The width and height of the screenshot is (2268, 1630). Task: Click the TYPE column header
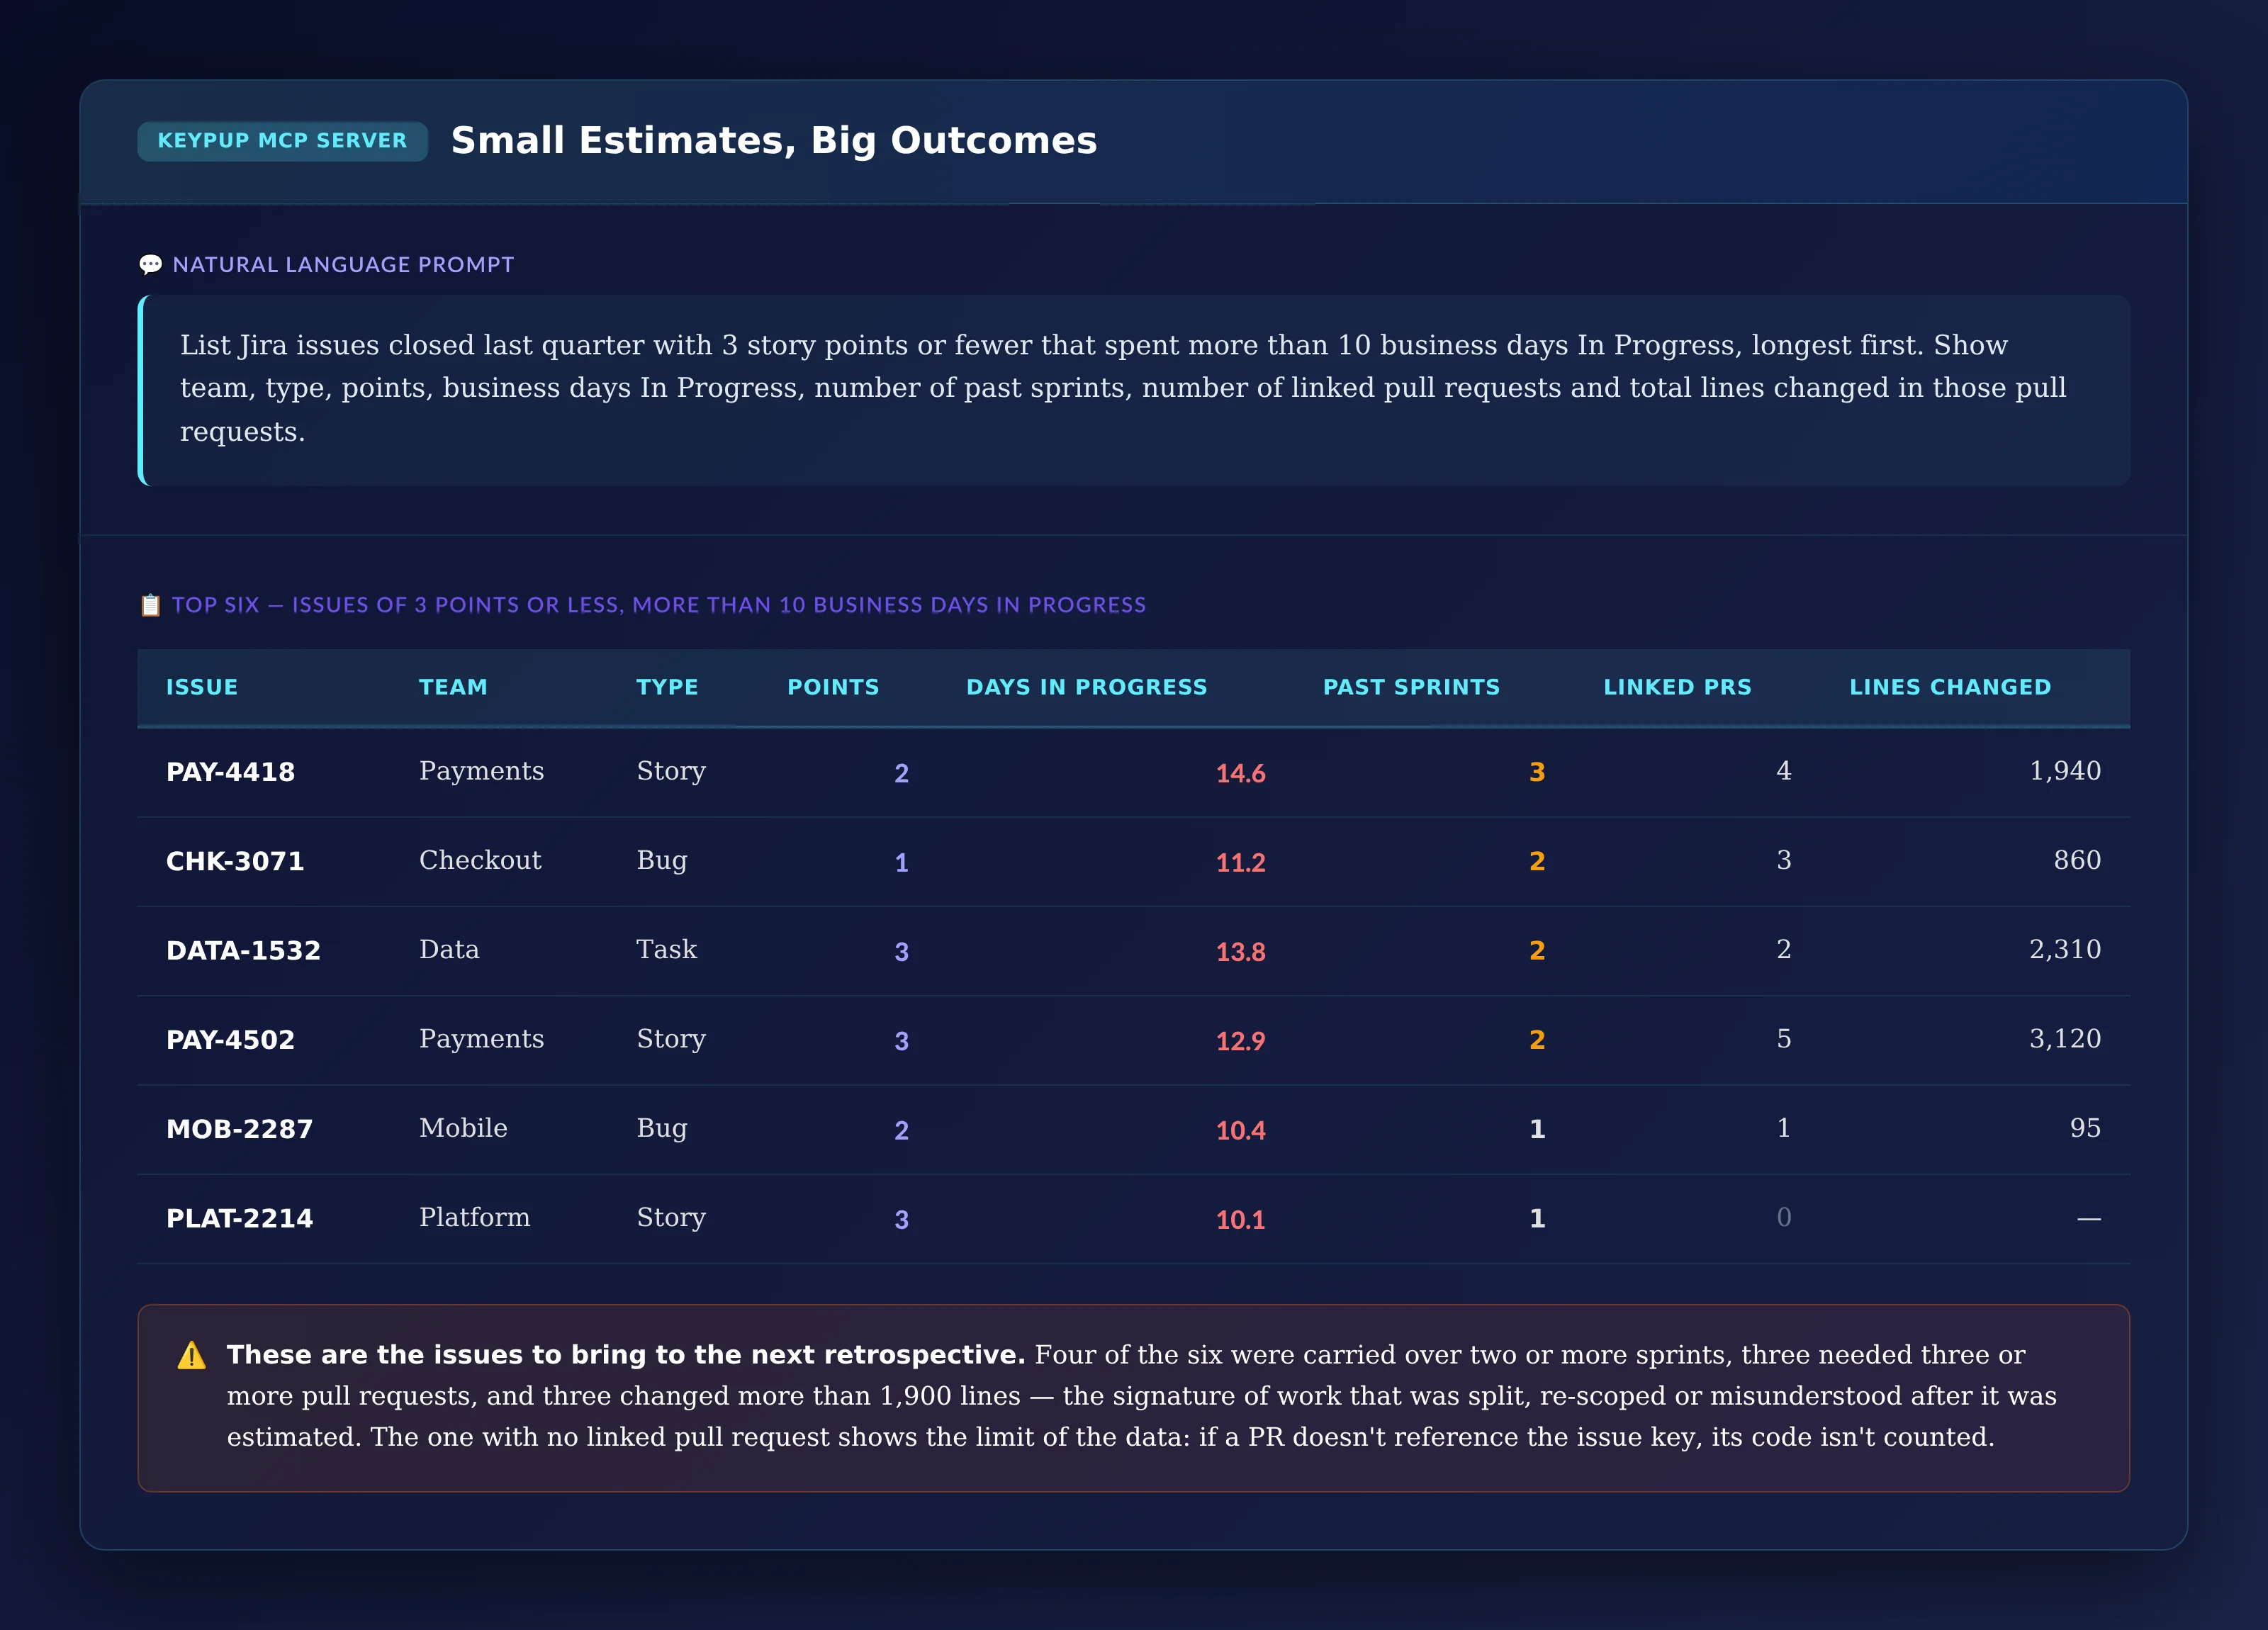pyautogui.click(x=667, y=687)
